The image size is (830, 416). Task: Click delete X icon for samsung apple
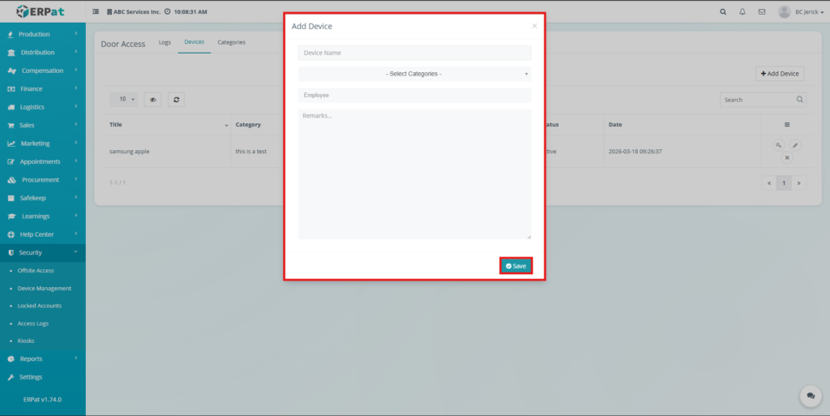coord(787,157)
